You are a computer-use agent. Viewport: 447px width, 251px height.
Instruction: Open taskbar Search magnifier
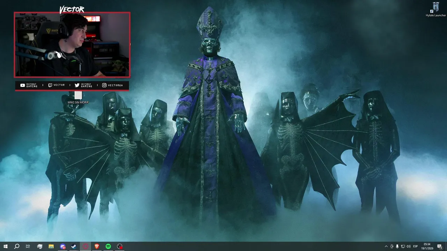coord(16,246)
